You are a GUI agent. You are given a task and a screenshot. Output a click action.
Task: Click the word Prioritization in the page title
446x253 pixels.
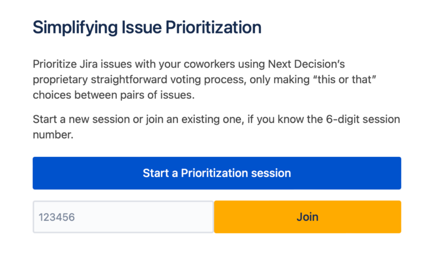coord(213,28)
